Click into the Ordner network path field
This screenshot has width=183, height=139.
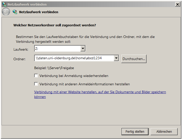click(74, 58)
